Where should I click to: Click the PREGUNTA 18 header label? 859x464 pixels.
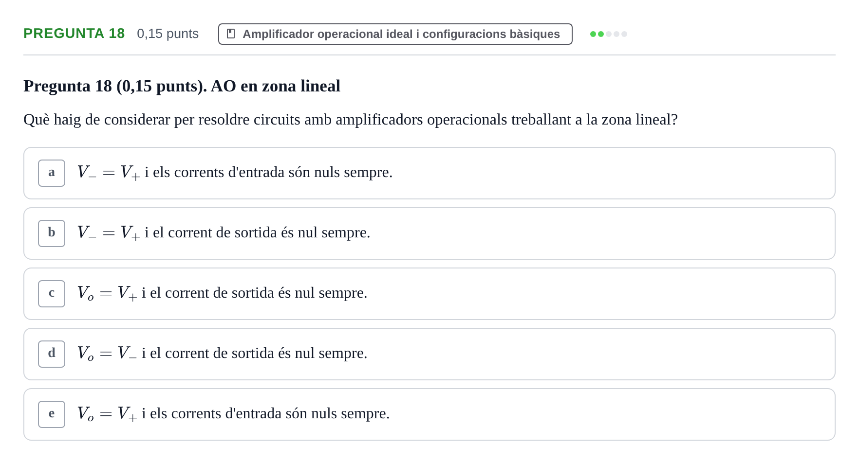tap(74, 34)
